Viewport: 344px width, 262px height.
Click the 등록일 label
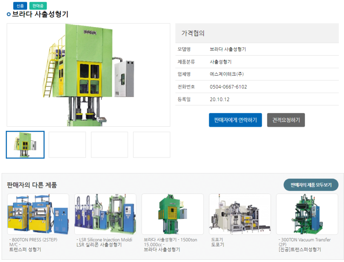184,99
